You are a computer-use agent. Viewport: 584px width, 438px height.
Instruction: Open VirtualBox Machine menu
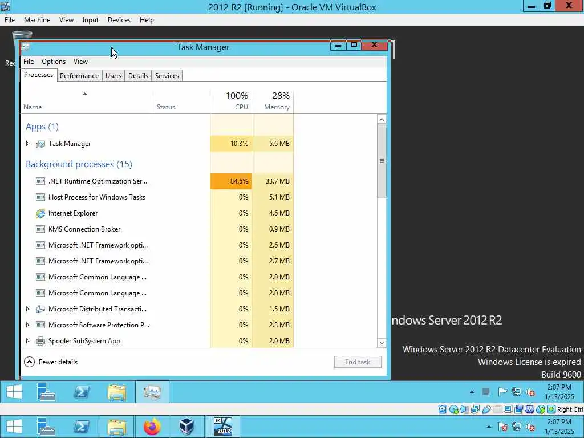pyautogui.click(x=37, y=20)
